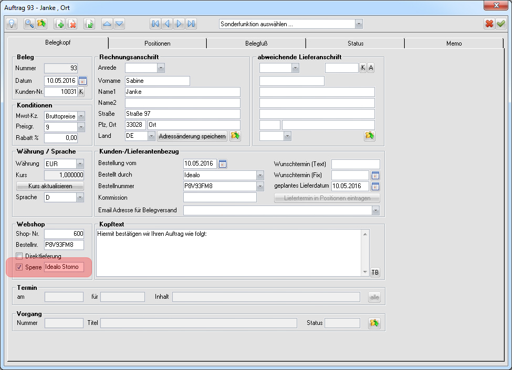Jump to last record
The image size is (512, 370).
click(191, 24)
